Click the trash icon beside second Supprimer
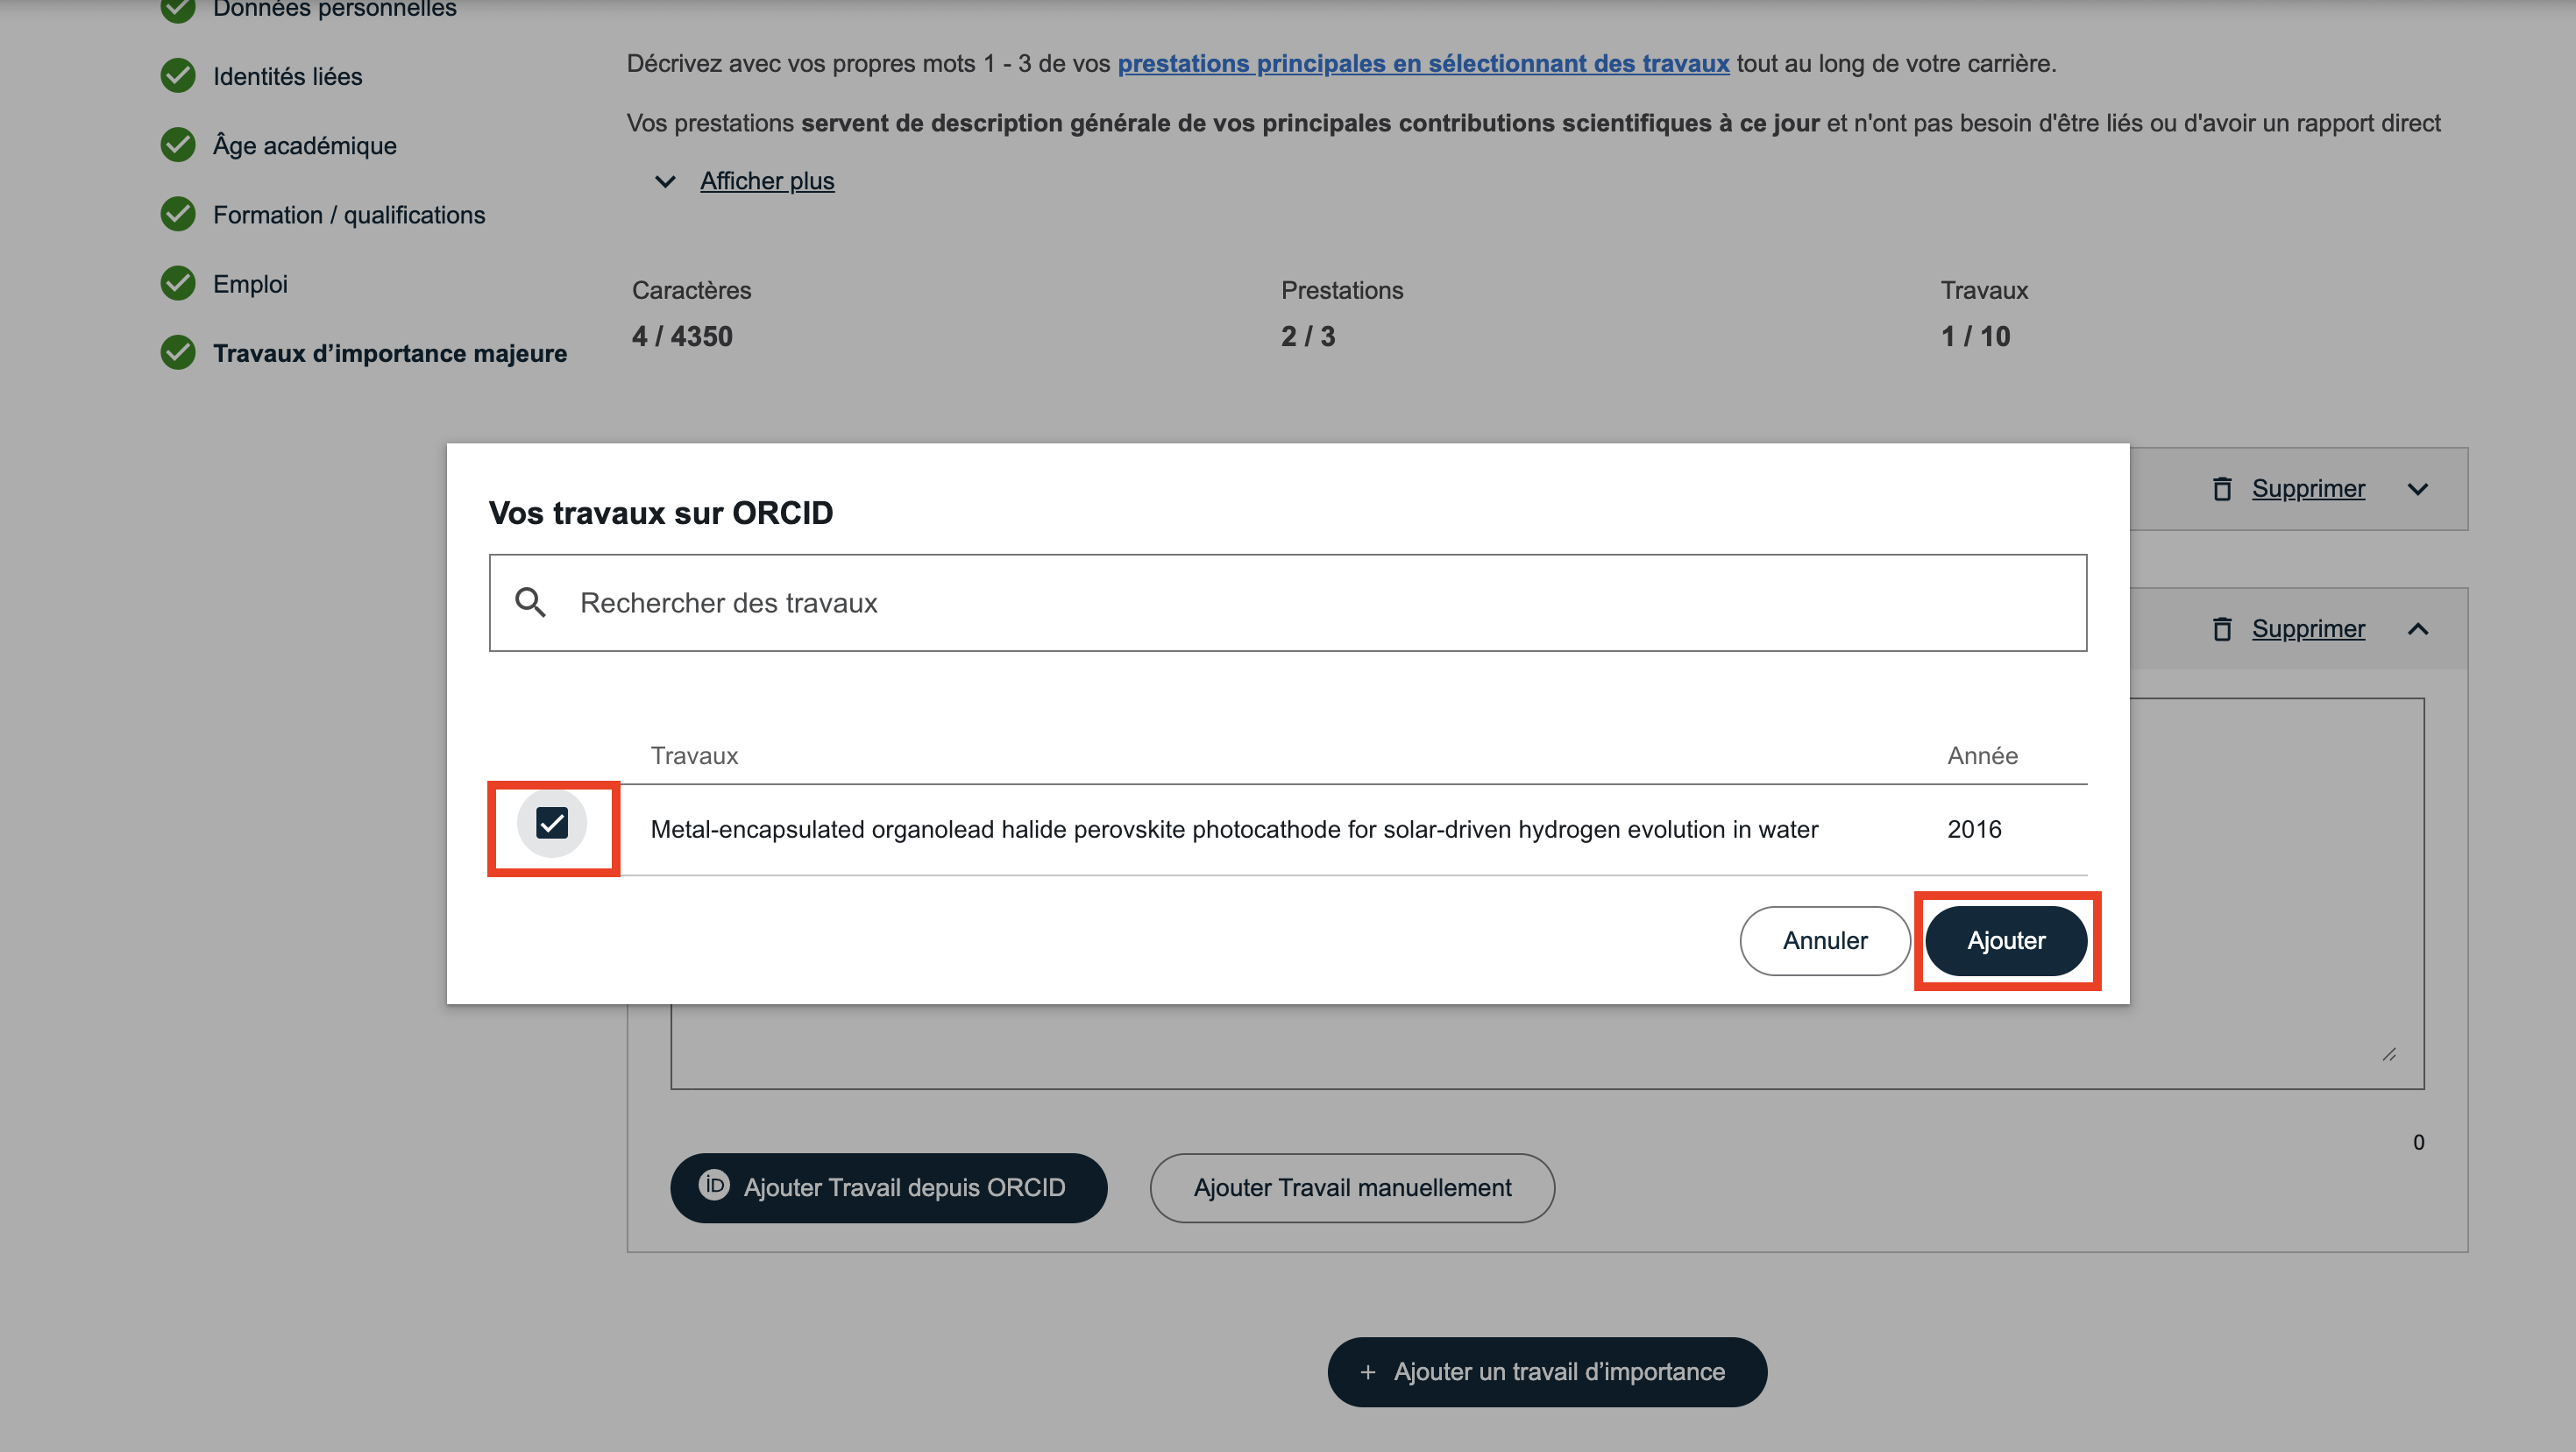 point(2221,629)
